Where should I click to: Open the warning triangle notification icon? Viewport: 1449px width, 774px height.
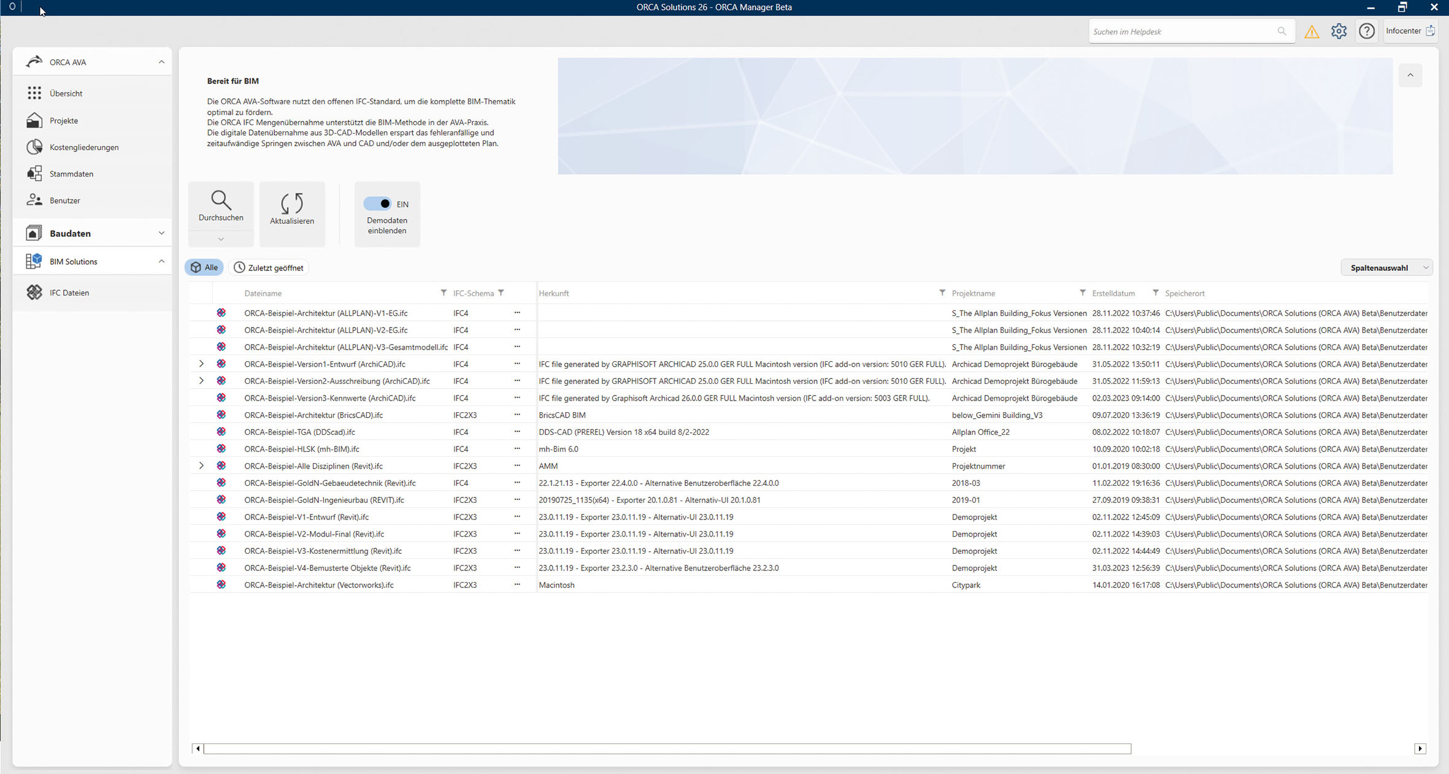tap(1312, 32)
